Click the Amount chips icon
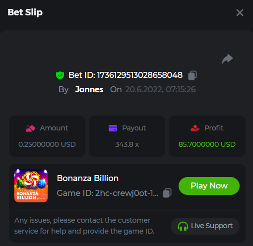Screen dimensions: 253x246 (x=30, y=128)
